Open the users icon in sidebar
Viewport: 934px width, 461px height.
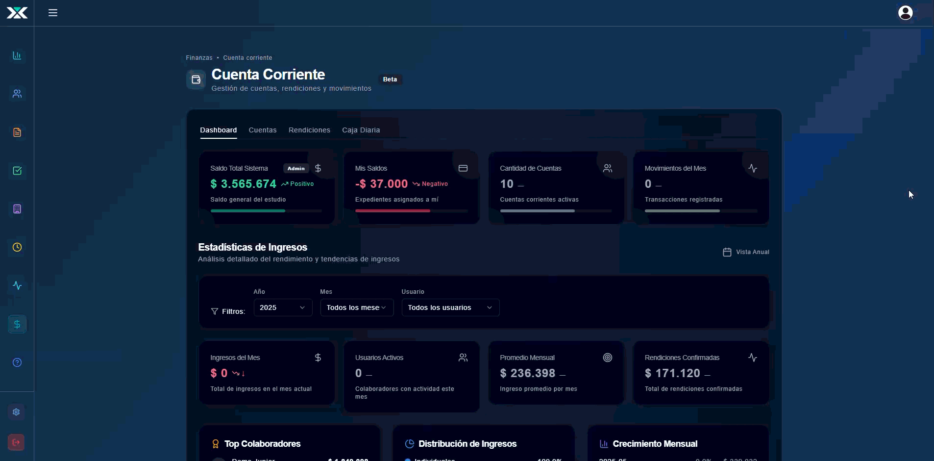tap(17, 94)
